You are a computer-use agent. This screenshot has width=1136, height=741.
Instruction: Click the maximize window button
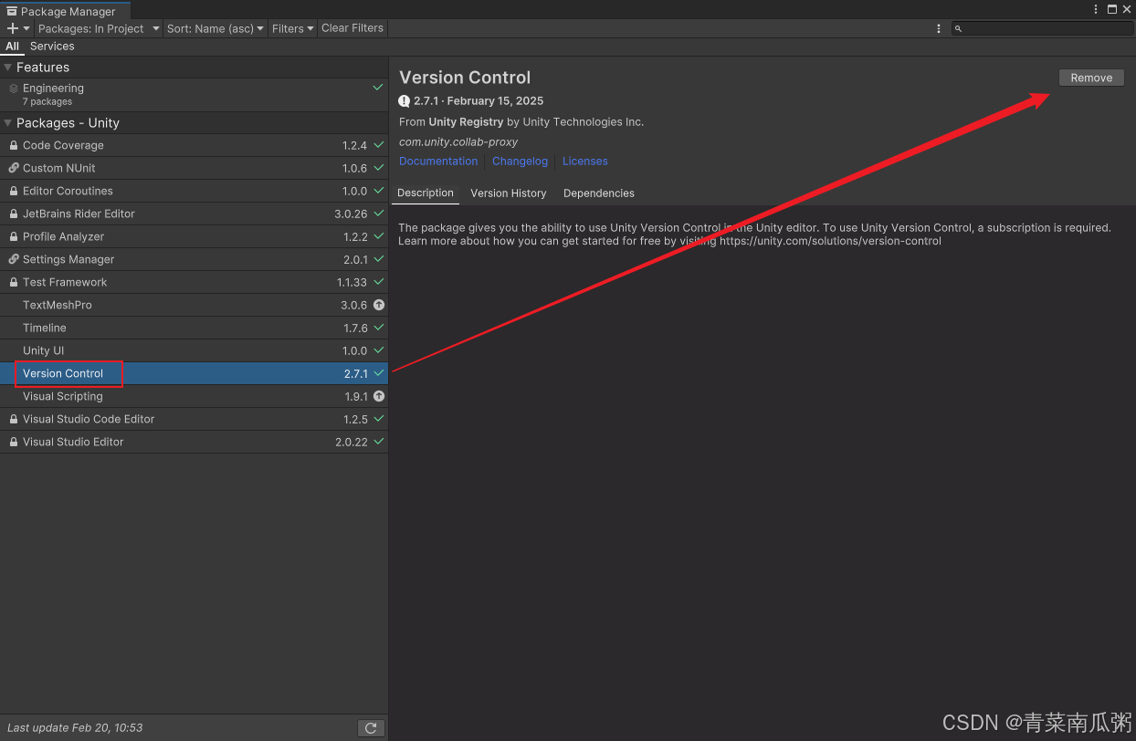(x=1112, y=9)
